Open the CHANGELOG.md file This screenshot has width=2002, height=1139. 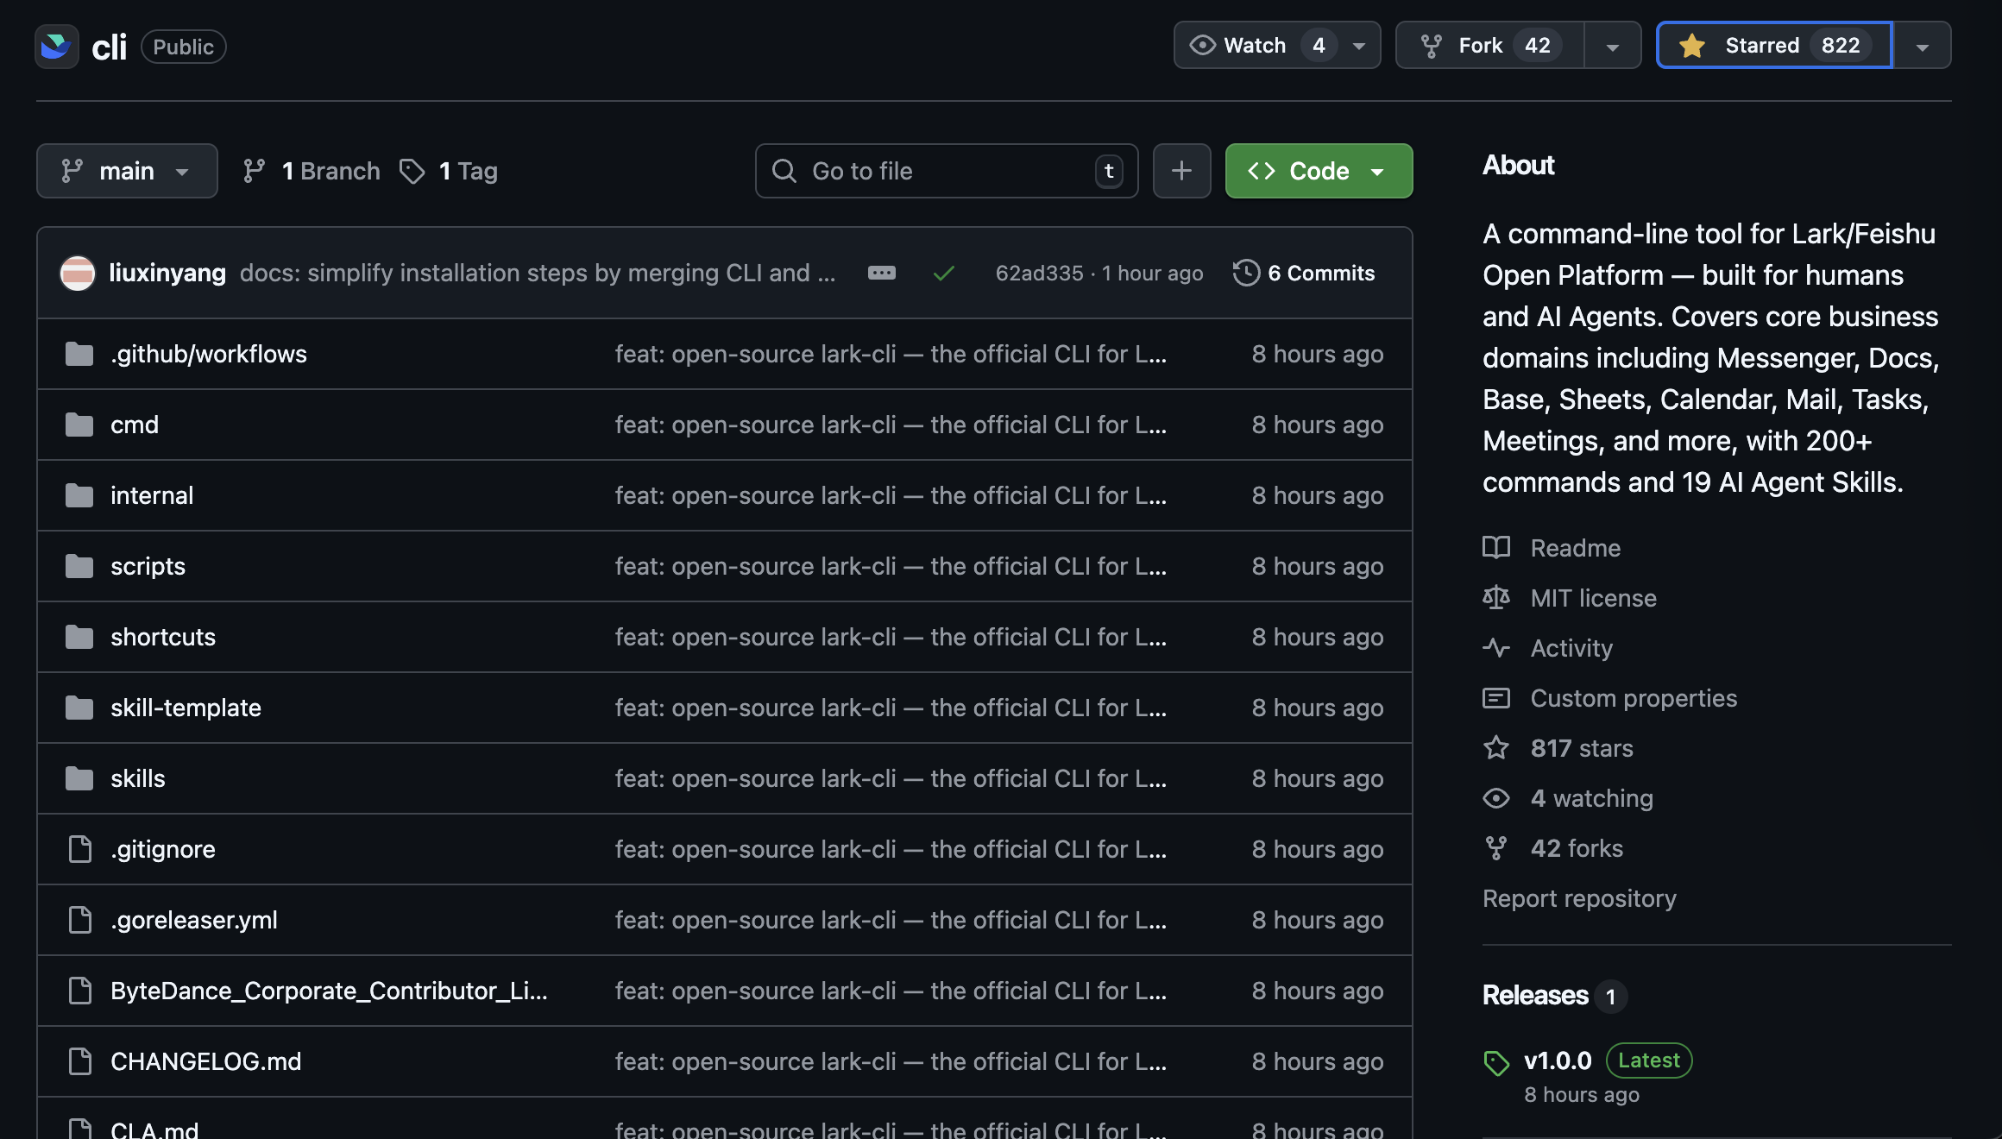pos(205,1061)
